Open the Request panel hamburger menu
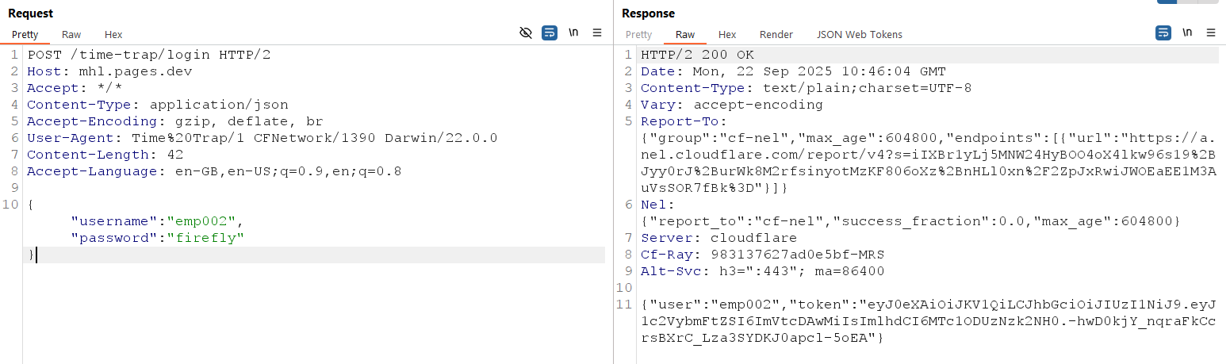The width and height of the screenshot is (1226, 364). [597, 33]
